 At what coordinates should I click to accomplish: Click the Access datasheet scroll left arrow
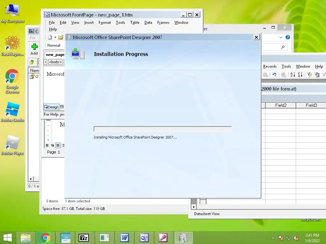click(194, 207)
